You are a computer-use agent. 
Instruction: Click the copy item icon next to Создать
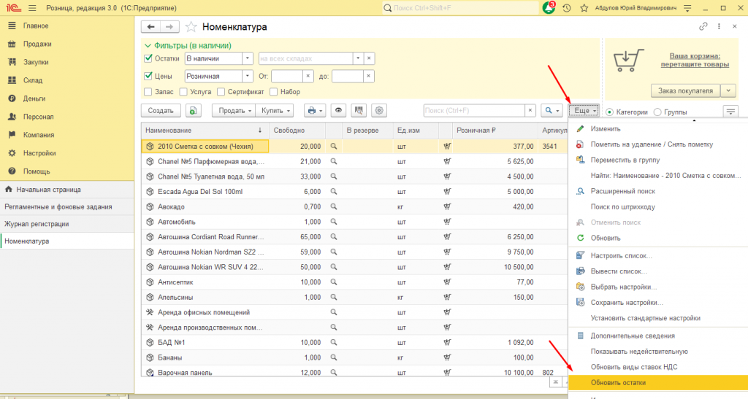tap(193, 110)
